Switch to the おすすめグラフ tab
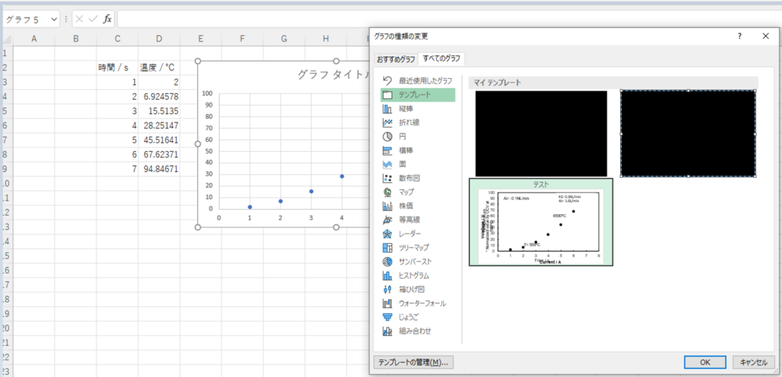The width and height of the screenshot is (782, 377). pos(396,59)
